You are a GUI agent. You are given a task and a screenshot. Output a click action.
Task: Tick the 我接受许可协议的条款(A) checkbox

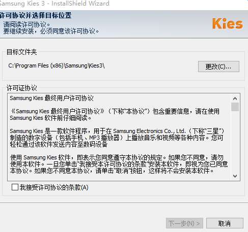[x=15, y=187]
